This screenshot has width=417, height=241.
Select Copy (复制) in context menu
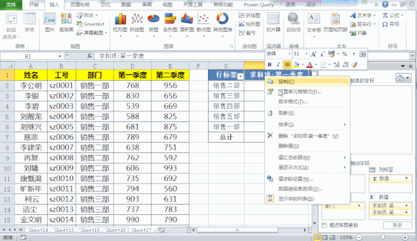coord(307,82)
